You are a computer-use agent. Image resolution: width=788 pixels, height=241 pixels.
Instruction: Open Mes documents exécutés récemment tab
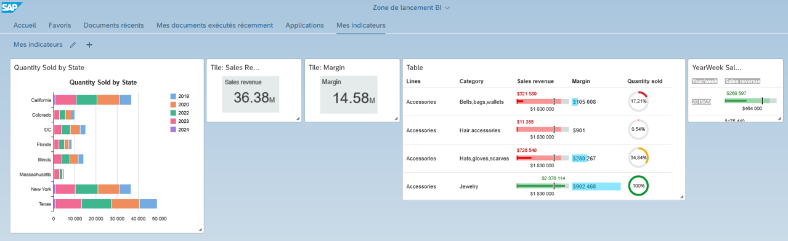click(x=215, y=25)
